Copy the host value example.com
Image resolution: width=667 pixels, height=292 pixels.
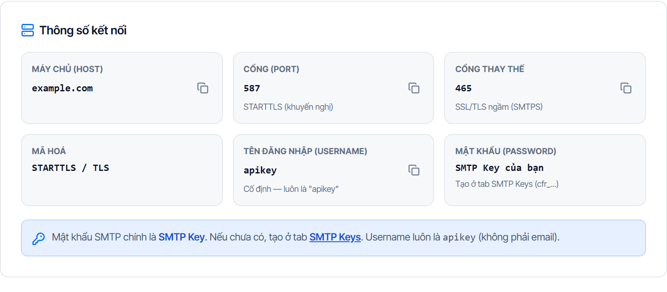(x=203, y=88)
